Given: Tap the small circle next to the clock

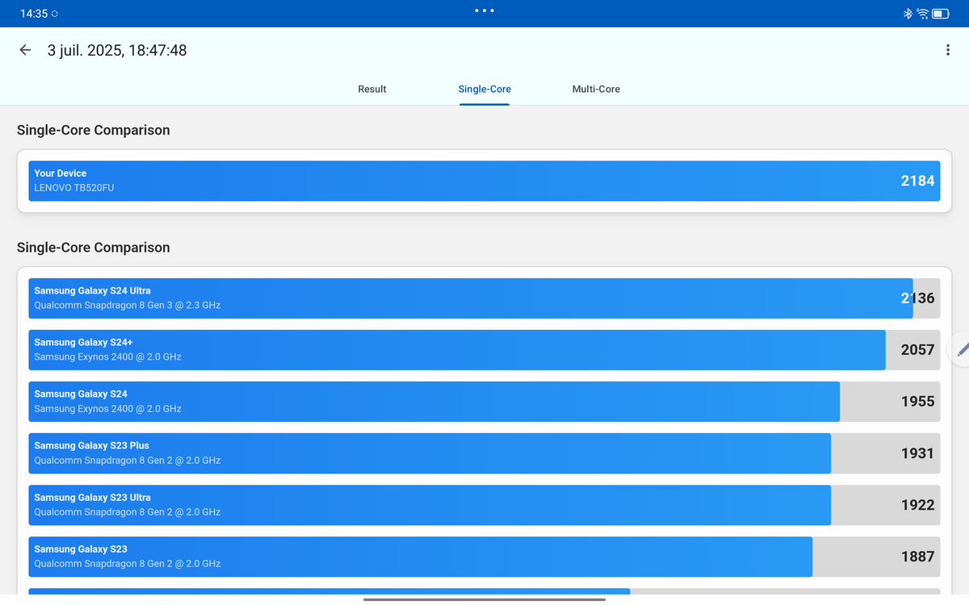Looking at the screenshot, I should tap(54, 15).
